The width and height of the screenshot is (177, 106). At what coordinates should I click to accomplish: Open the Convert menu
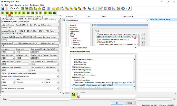pos(18,5)
